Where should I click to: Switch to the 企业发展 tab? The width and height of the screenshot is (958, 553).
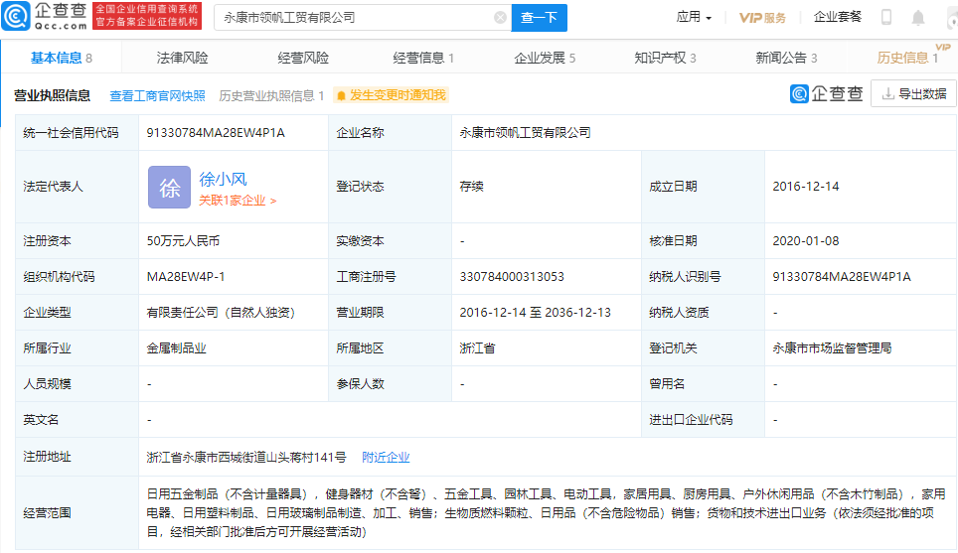(x=545, y=58)
